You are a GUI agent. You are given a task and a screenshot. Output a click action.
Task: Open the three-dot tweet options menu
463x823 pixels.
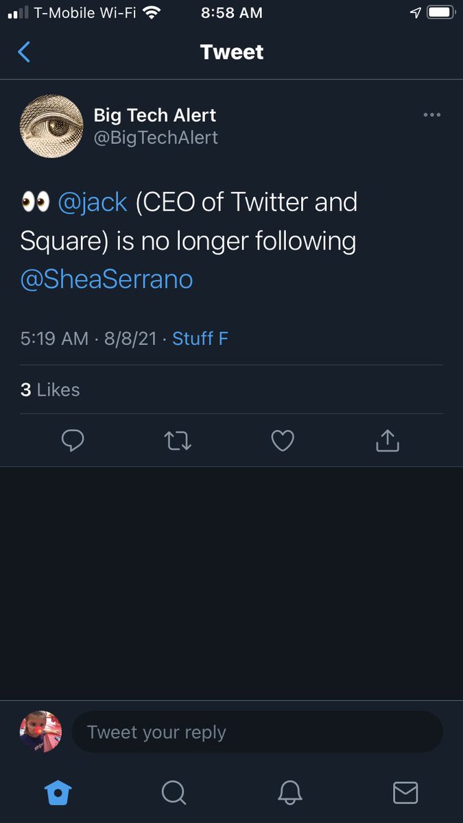tap(432, 115)
